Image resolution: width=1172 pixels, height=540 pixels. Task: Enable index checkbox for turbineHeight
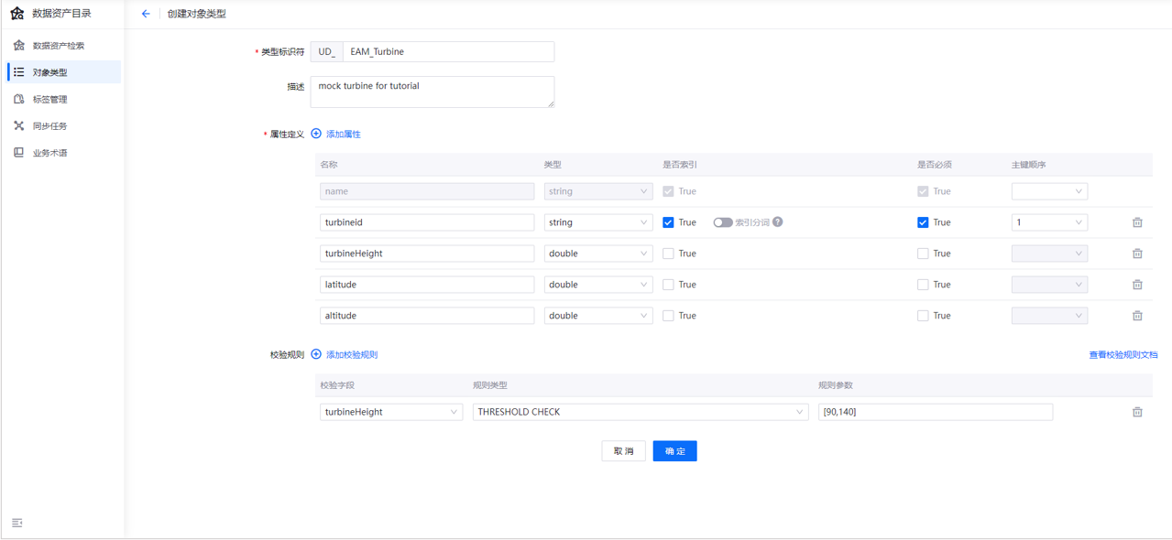pos(668,254)
